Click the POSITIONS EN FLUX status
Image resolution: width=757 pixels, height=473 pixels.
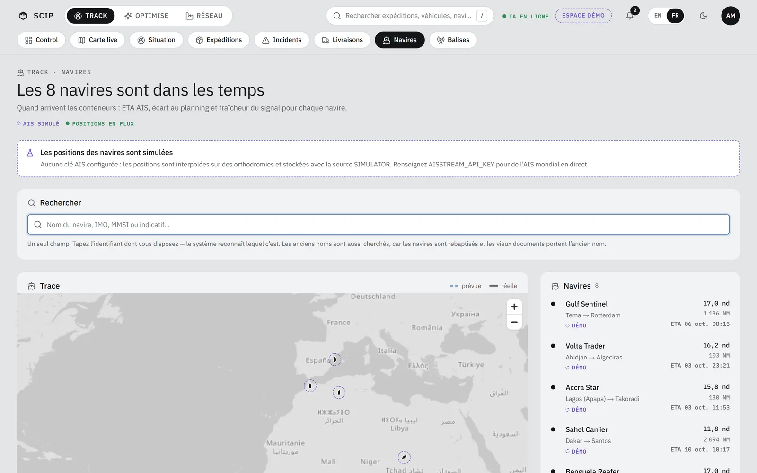pyautogui.click(x=100, y=123)
